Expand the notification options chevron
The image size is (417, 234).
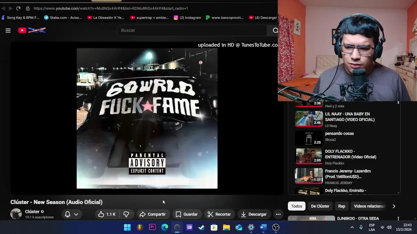[76, 214]
